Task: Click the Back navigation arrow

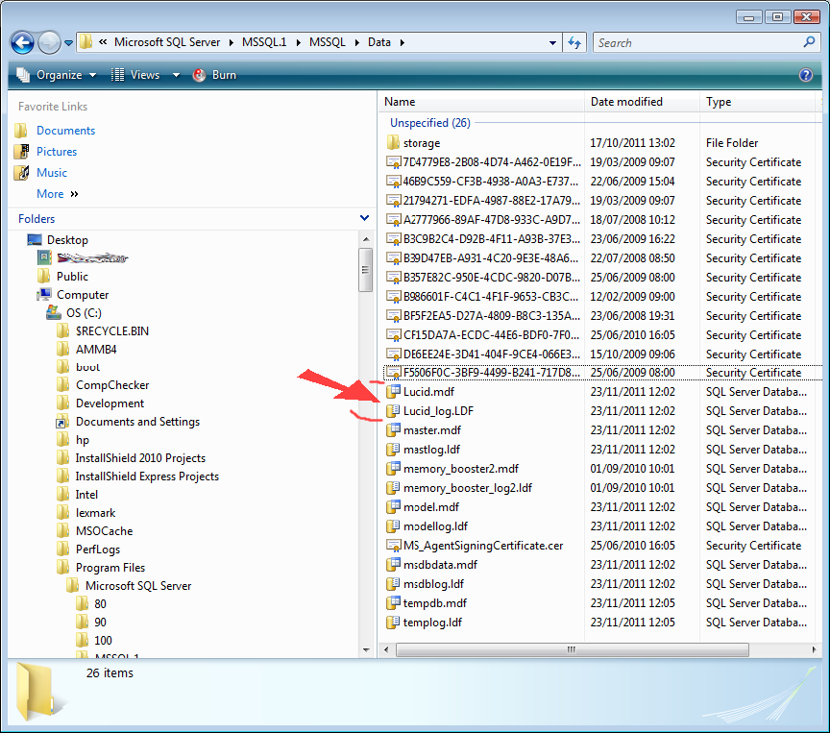Action: [x=23, y=43]
